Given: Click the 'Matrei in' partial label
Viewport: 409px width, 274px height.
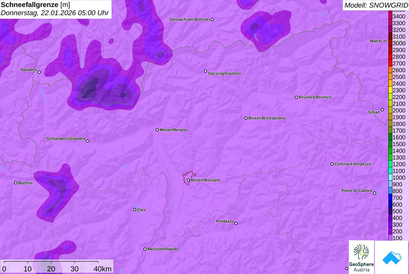Looking at the screenshot, I should tap(378, 41).
